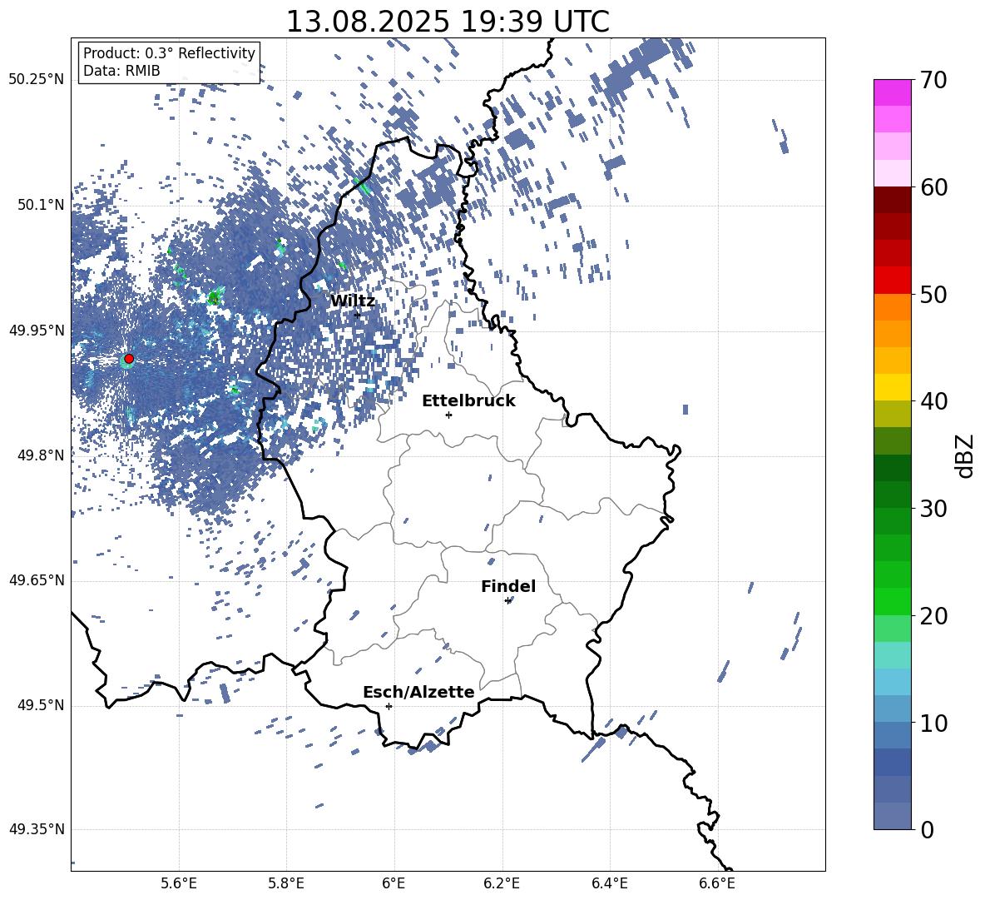This screenshot has height=900, width=985.
Task: Click the title 13.08.2025 19:39 UTC
Action: [448, 22]
